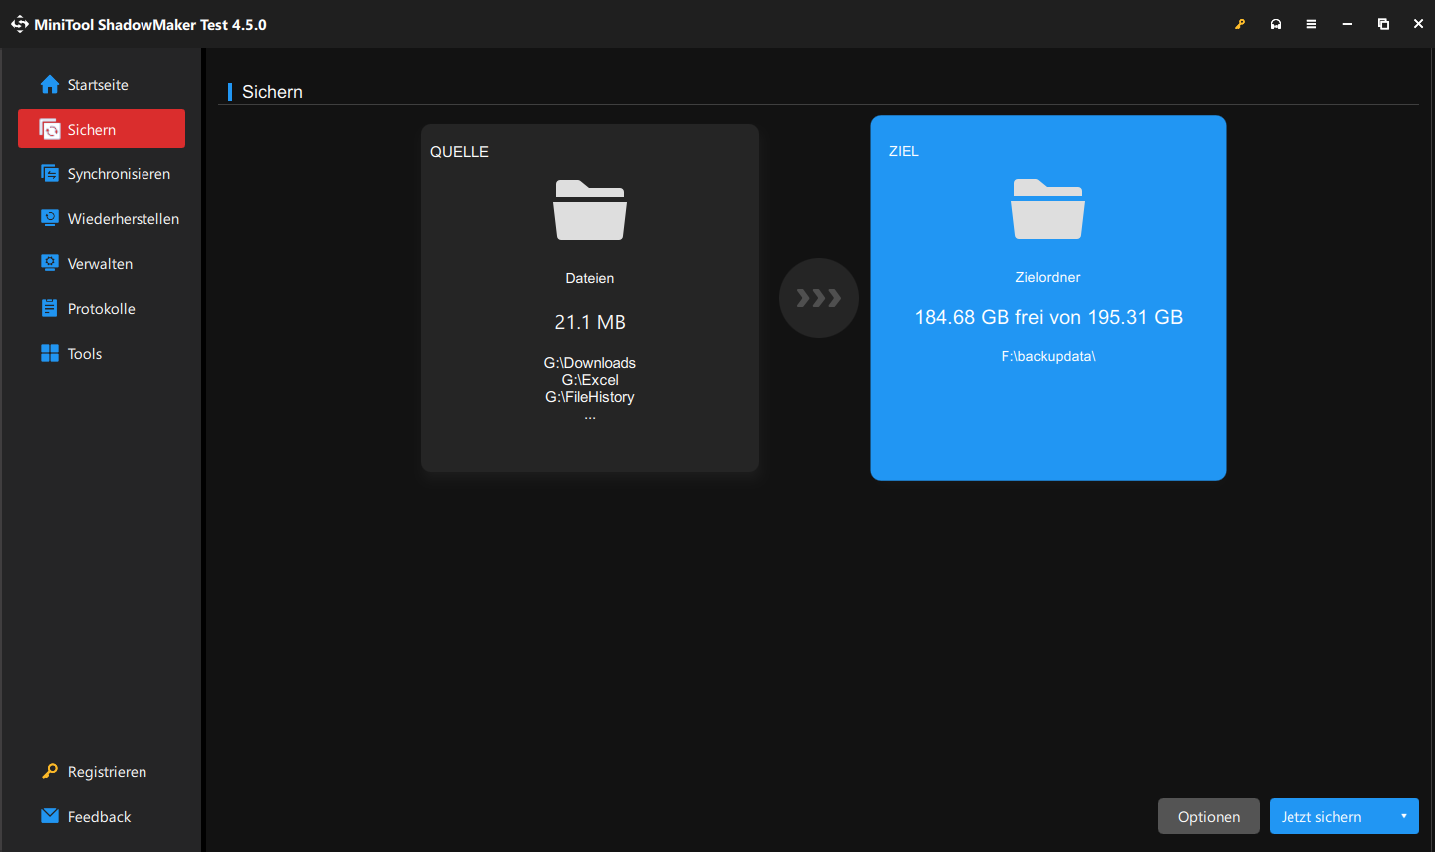Screen dimensions: 1435x852
Task: Click the QUELLE heading
Action: [x=459, y=152]
